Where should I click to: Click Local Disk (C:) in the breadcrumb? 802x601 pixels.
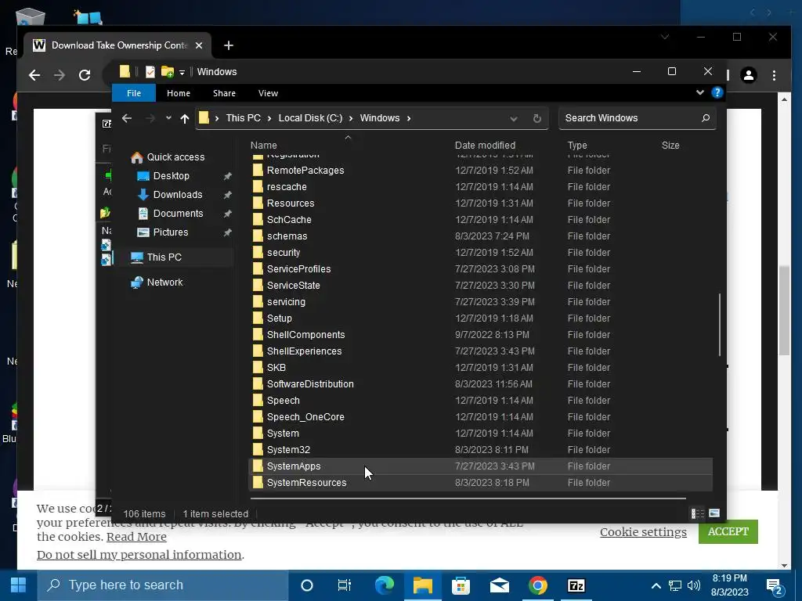pos(310,118)
